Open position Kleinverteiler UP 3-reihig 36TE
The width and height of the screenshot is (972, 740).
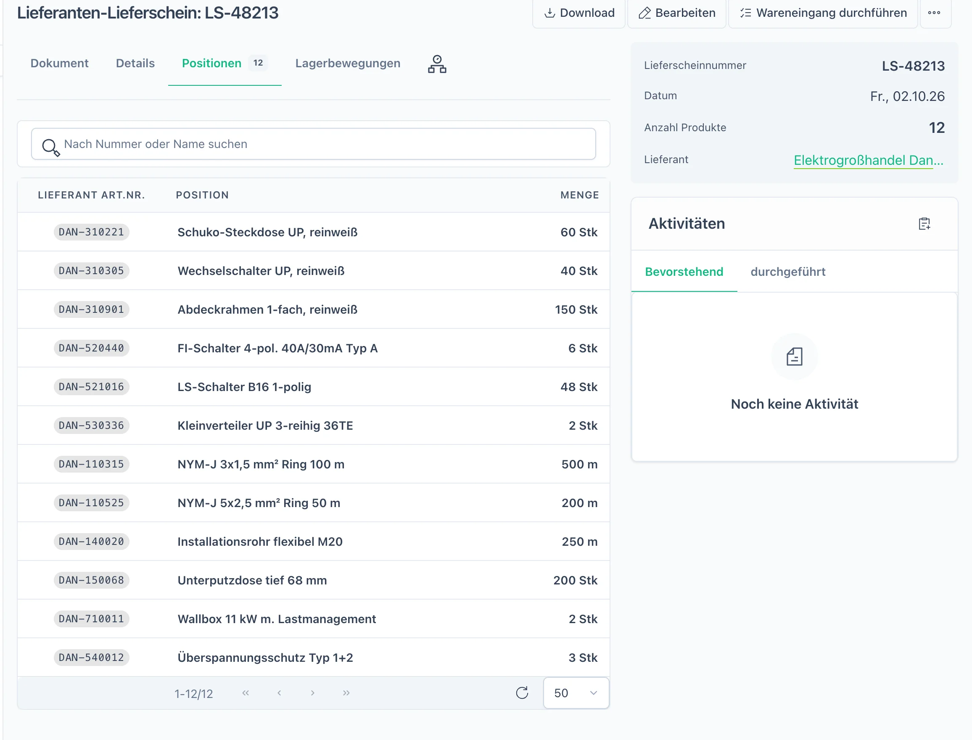[x=265, y=426]
